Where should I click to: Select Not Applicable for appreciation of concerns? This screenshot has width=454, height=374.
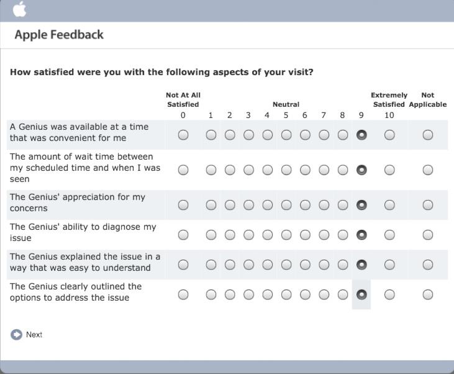click(x=428, y=205)
